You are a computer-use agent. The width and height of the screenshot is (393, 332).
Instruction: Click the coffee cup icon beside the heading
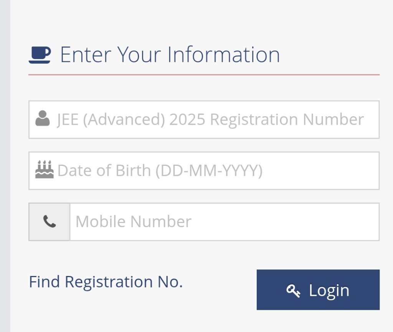point(40,55)
